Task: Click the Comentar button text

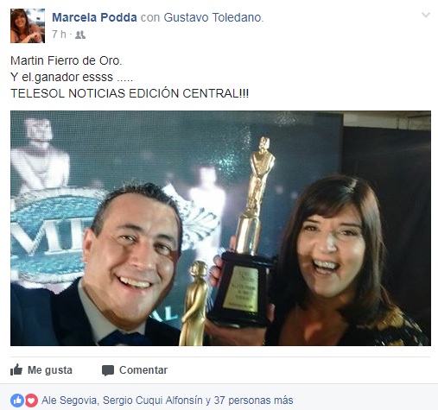Action: (x=143, y=370)
